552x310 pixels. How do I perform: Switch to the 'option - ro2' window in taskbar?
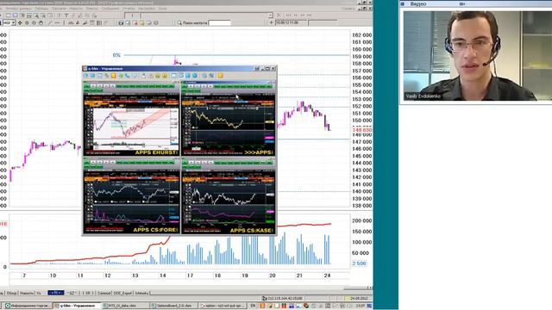click(223, 306)
